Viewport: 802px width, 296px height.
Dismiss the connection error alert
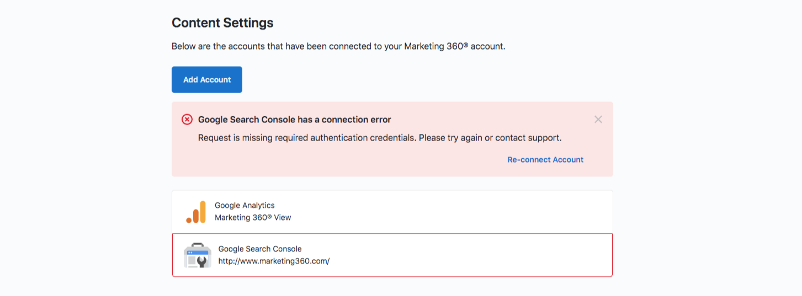point(598,120)
